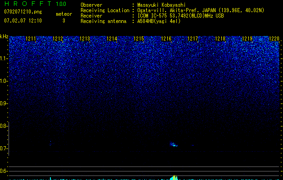
Task: Click the 1213 time marker
Action: pyautogui.click(x=85, y=38)
